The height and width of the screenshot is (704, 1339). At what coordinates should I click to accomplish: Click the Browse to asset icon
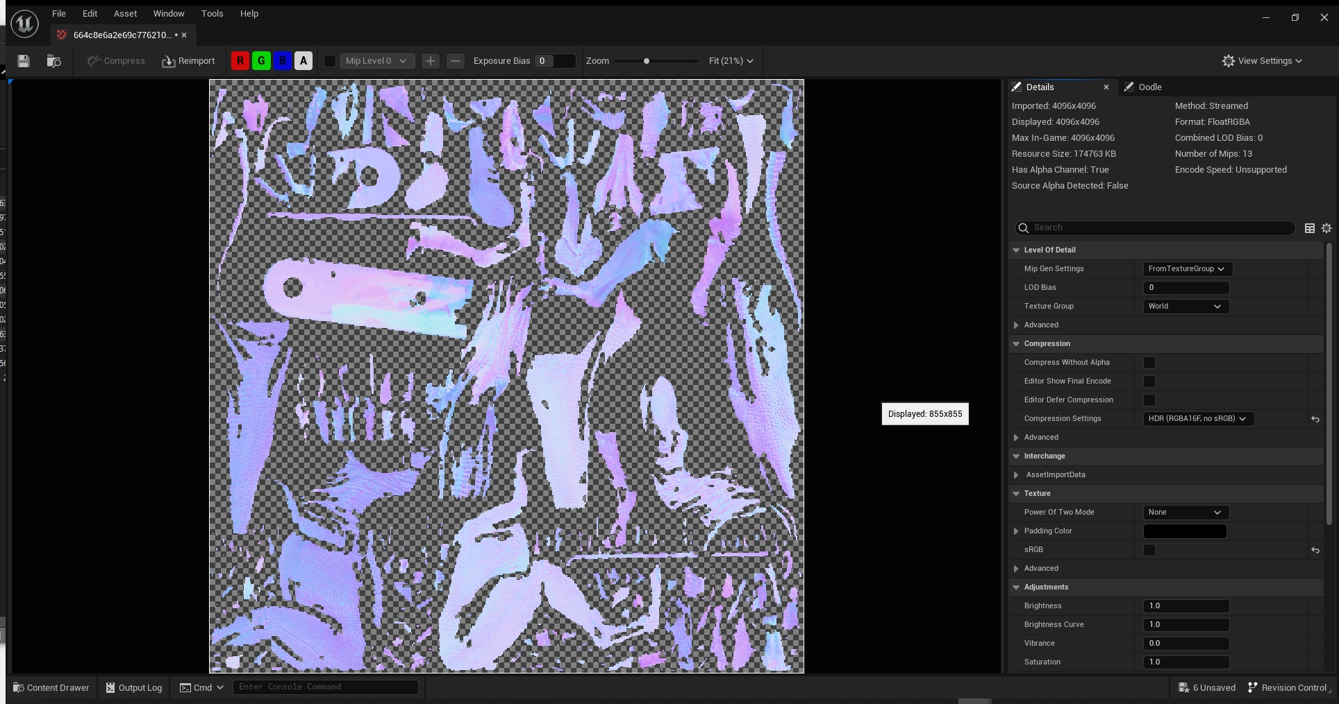[53, 61]
